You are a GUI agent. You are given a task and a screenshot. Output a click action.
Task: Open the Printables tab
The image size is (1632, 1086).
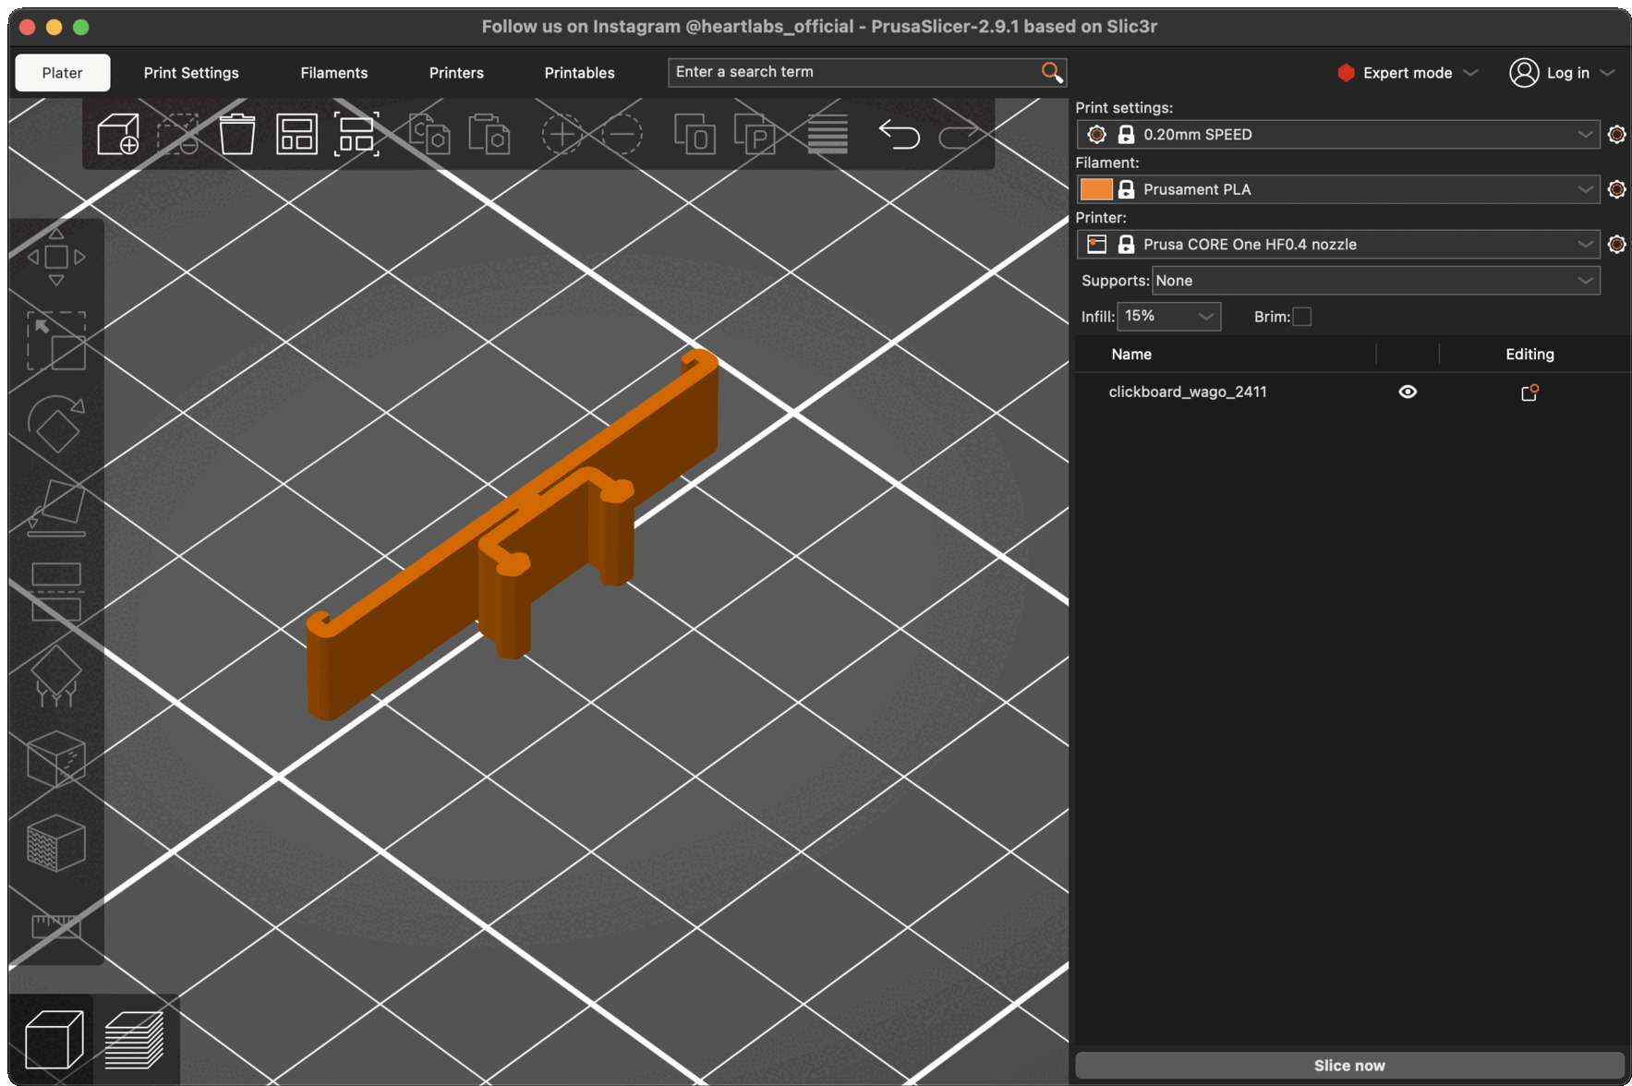[580, 73]
